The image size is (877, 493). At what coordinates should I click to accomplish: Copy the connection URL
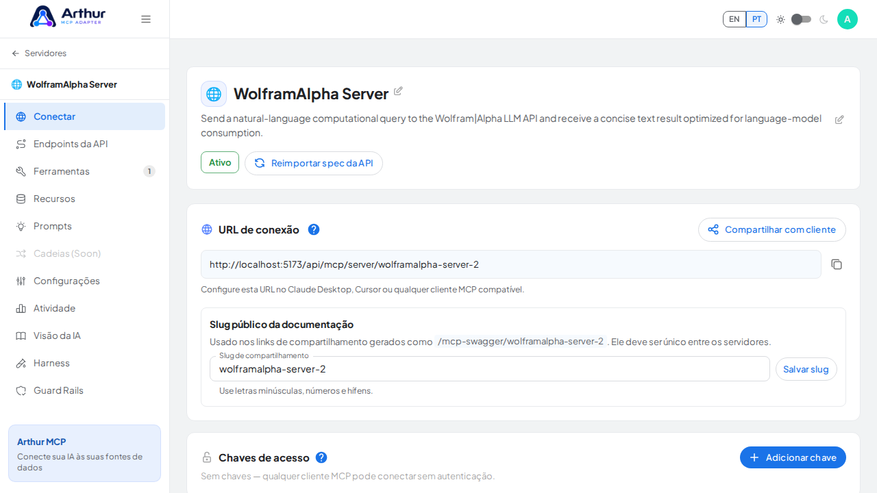click(x=837, y=264)
